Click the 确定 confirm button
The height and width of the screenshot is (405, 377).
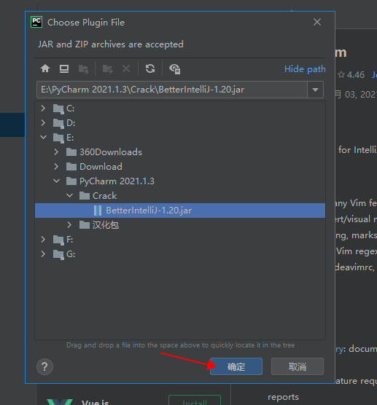coord(236,366)
